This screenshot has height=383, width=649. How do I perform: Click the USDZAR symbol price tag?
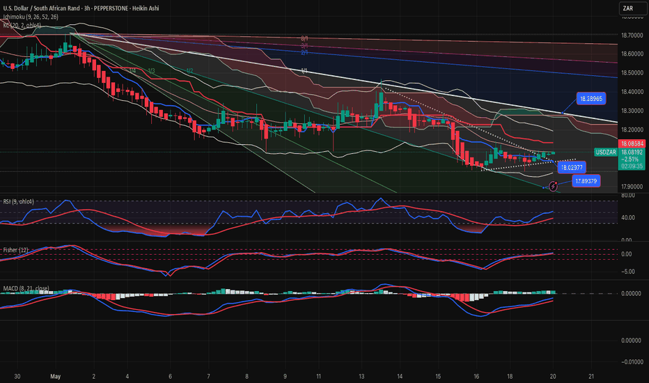point(606,153)
